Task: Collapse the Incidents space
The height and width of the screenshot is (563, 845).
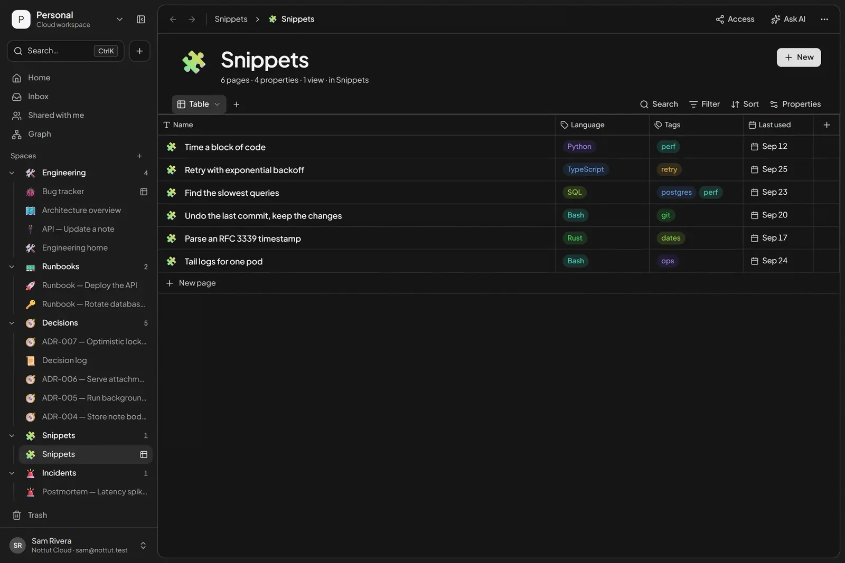Action: pos(12,473)
